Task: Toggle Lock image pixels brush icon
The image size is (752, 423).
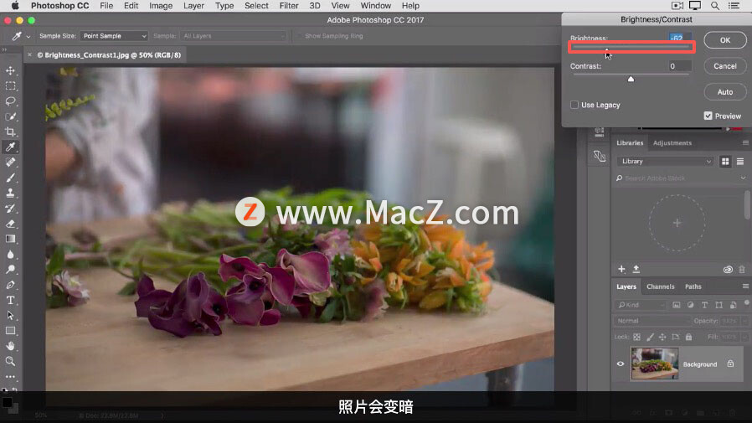Action: pos(650,338)
